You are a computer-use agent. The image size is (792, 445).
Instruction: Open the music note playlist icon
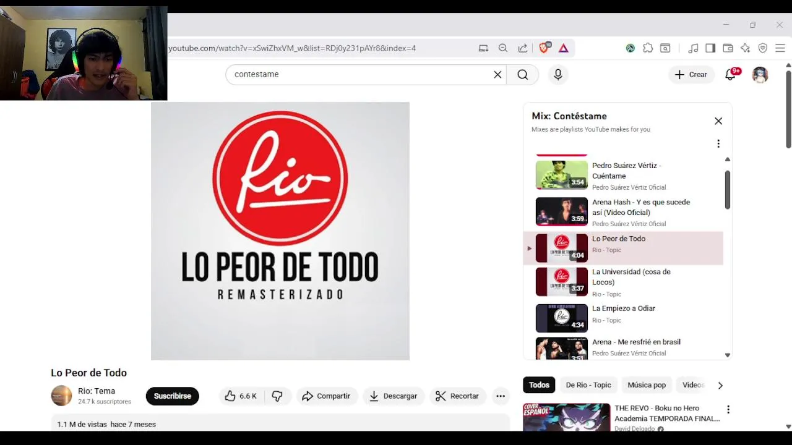pos(693,48)
